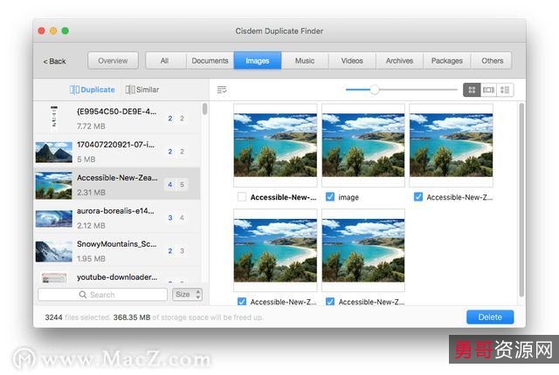Switch to list view mode
Viewport: 559px width, 375px height.
click(506, 90)
